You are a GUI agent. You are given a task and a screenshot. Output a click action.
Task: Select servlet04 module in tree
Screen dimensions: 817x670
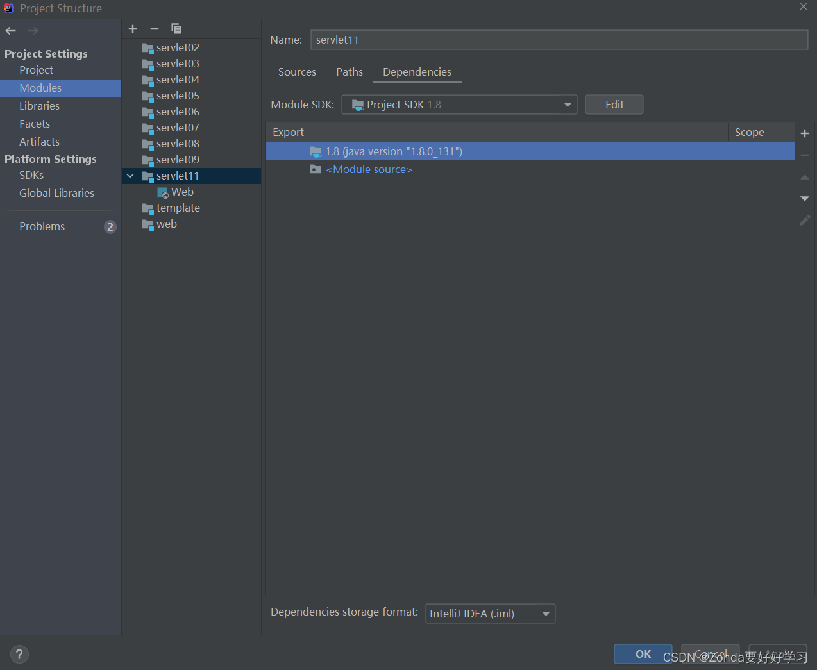pos(178,80)
